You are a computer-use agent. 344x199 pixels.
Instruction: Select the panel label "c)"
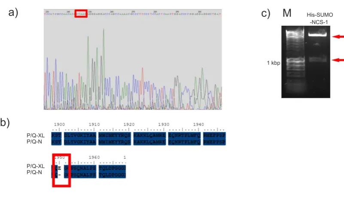pyautogui.click(x=266, y=13)
